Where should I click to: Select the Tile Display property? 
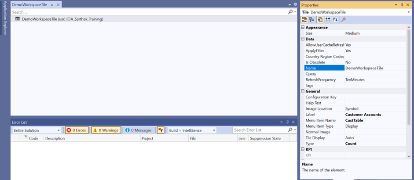click(x=355, y=137)
